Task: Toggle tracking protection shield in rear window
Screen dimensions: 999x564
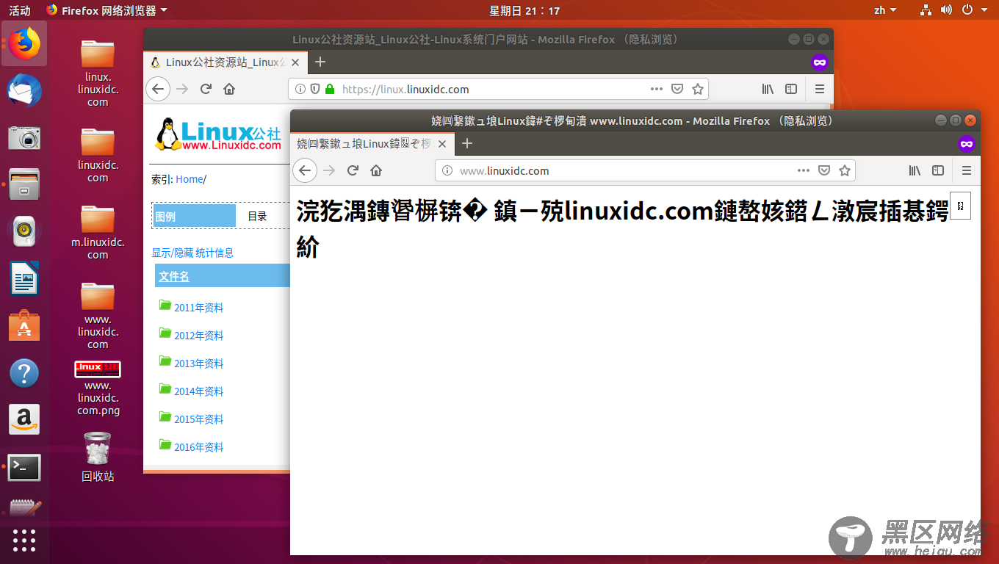Action: (x=315, y=89)
